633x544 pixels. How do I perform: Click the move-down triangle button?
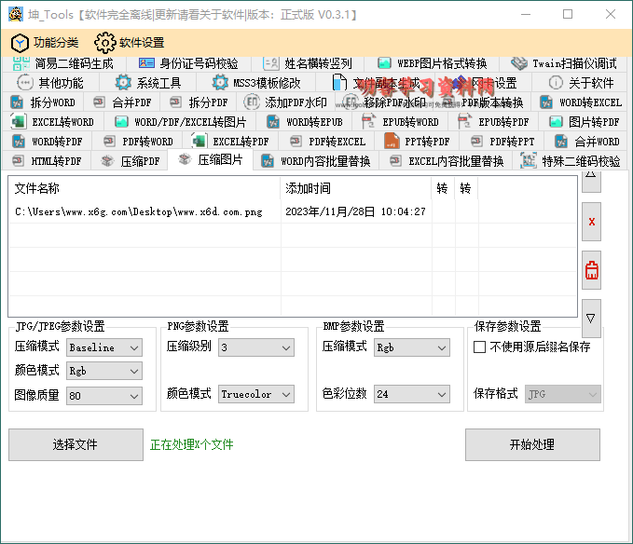point(591,319)
